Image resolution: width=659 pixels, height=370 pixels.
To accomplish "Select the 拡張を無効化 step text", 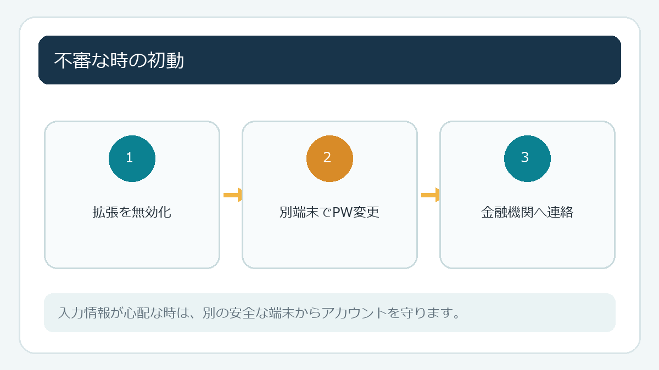I will click(132, 213).
